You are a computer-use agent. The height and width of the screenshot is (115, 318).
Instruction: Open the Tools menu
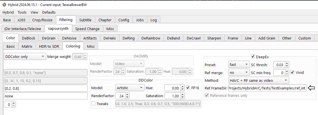pos(22,12)
